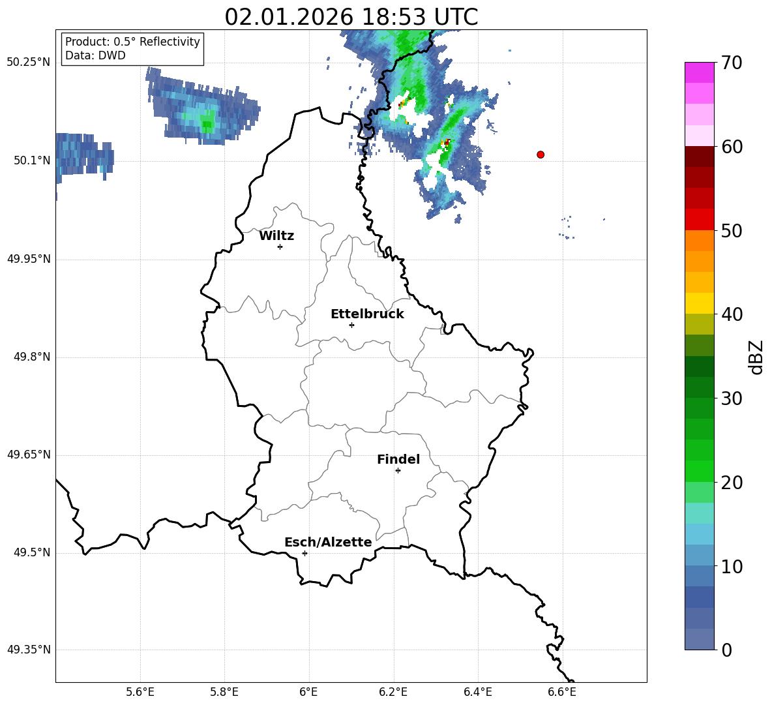Click the 20 value on the colorbar
The width and height of the screenshot is (772, 705).
click(731, 483)
